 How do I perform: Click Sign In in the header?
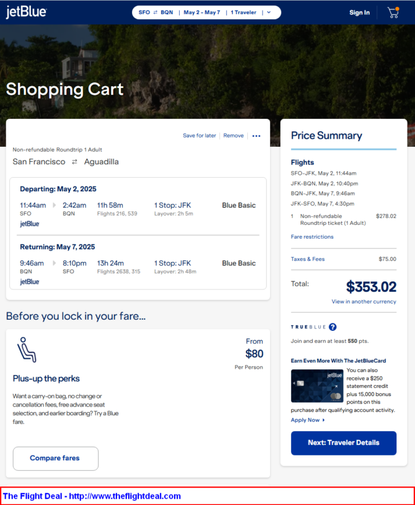point(359,12)
